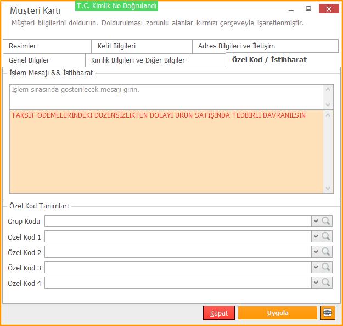Click scroll down arrow of İstihbarat text area
Screen dimensions: 343x326
point(328,189)
